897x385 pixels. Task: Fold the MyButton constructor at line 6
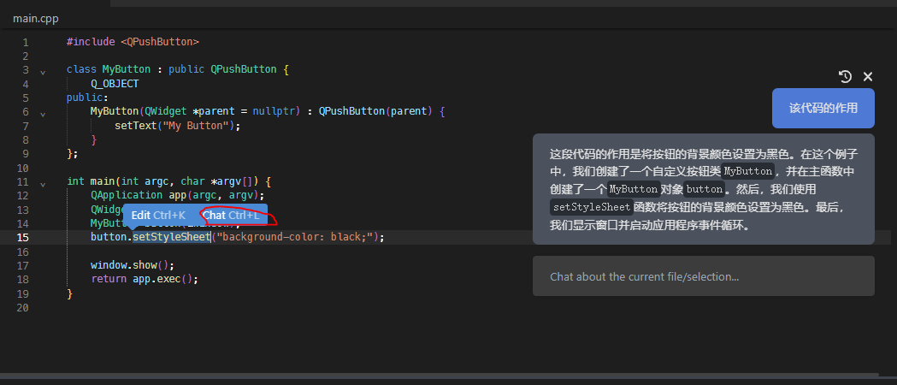pyautogui.click(x=42, y=112)
